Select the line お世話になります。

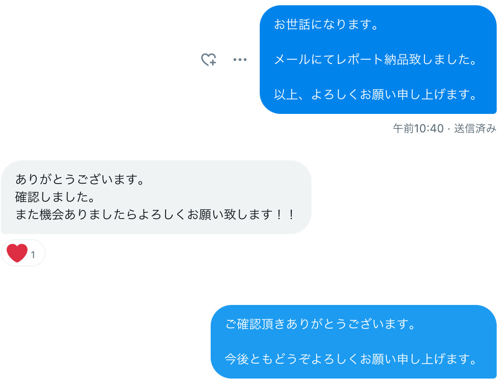click(326, 25)
